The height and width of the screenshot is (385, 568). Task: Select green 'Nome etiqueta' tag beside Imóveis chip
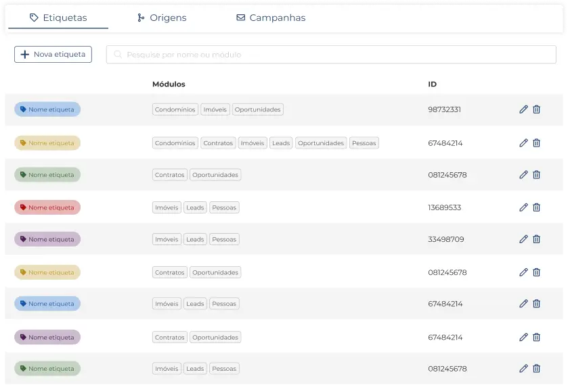[47, 368]
